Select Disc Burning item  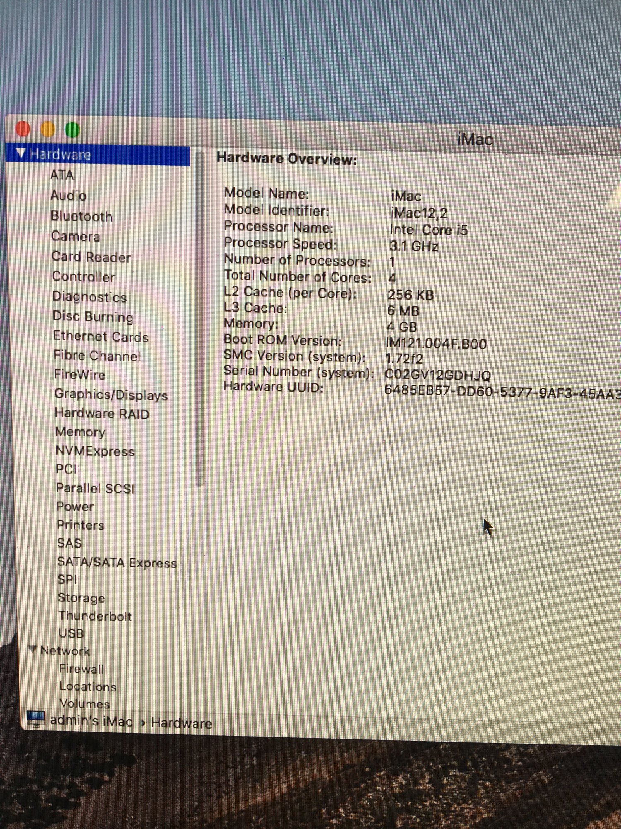click(93, 317)
